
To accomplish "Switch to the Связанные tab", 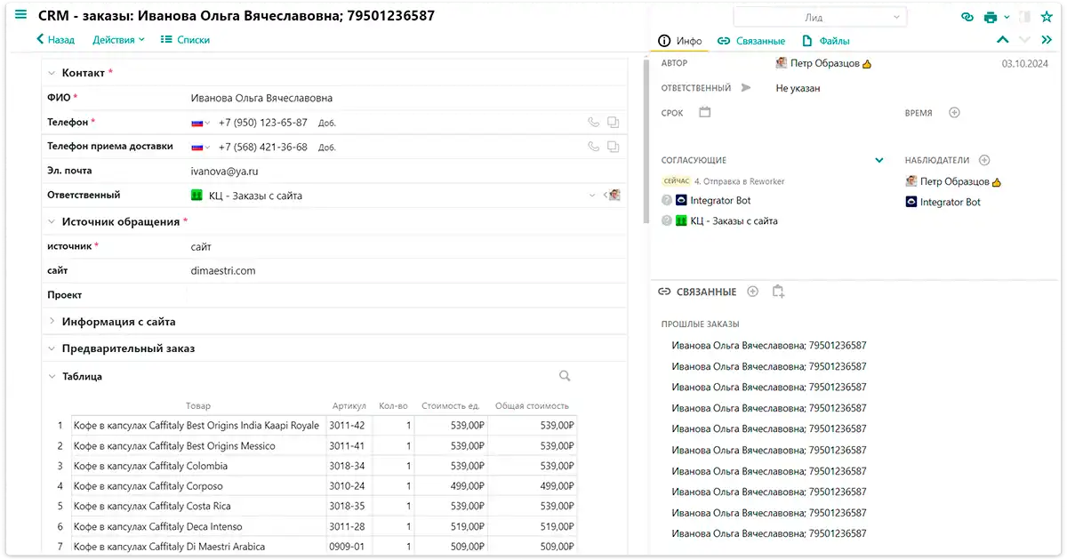I will click(x=751, y=41).
